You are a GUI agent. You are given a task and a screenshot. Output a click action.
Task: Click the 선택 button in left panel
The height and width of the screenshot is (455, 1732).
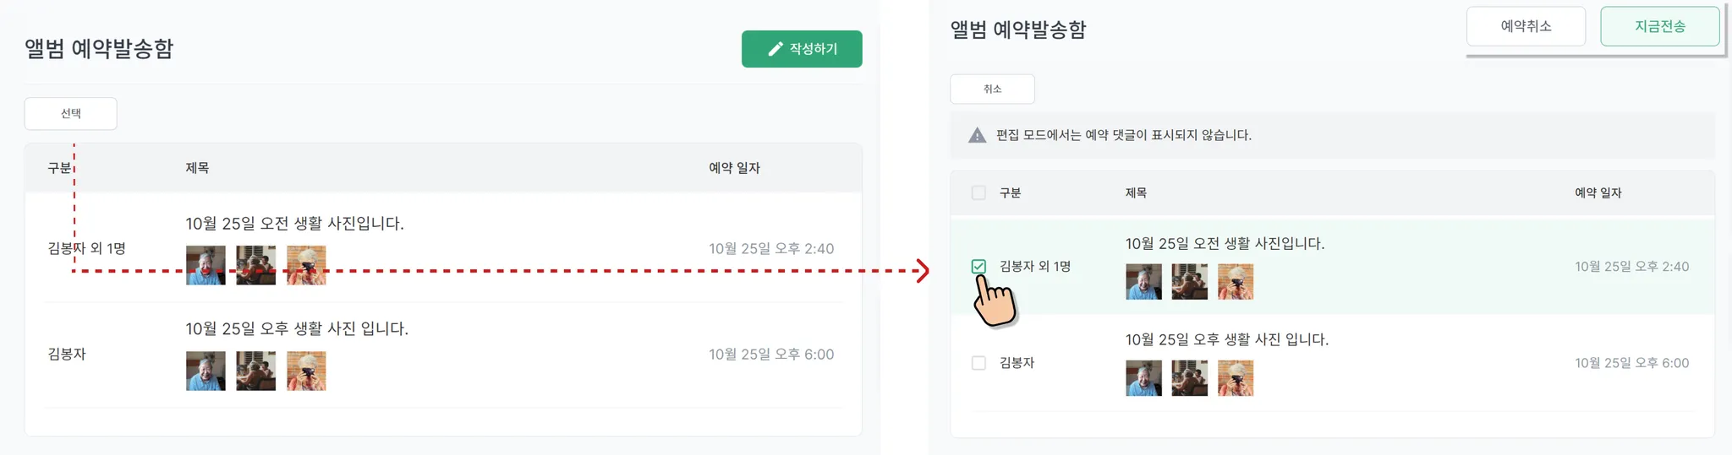pos(70,113)
